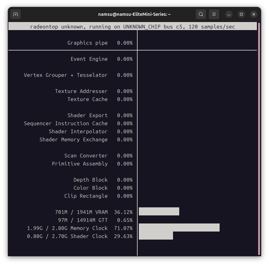Click the Memory Clock usage bar
Viewport: 269px width, 265px height.
[x=179, y=227]
